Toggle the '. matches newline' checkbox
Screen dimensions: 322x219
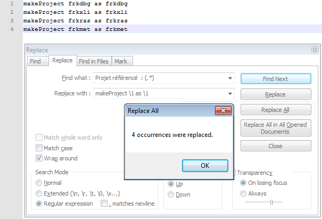click(104, 204)
